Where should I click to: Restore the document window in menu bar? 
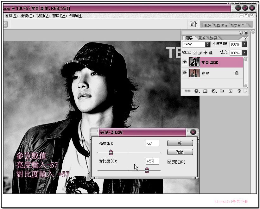coord(246,16)
